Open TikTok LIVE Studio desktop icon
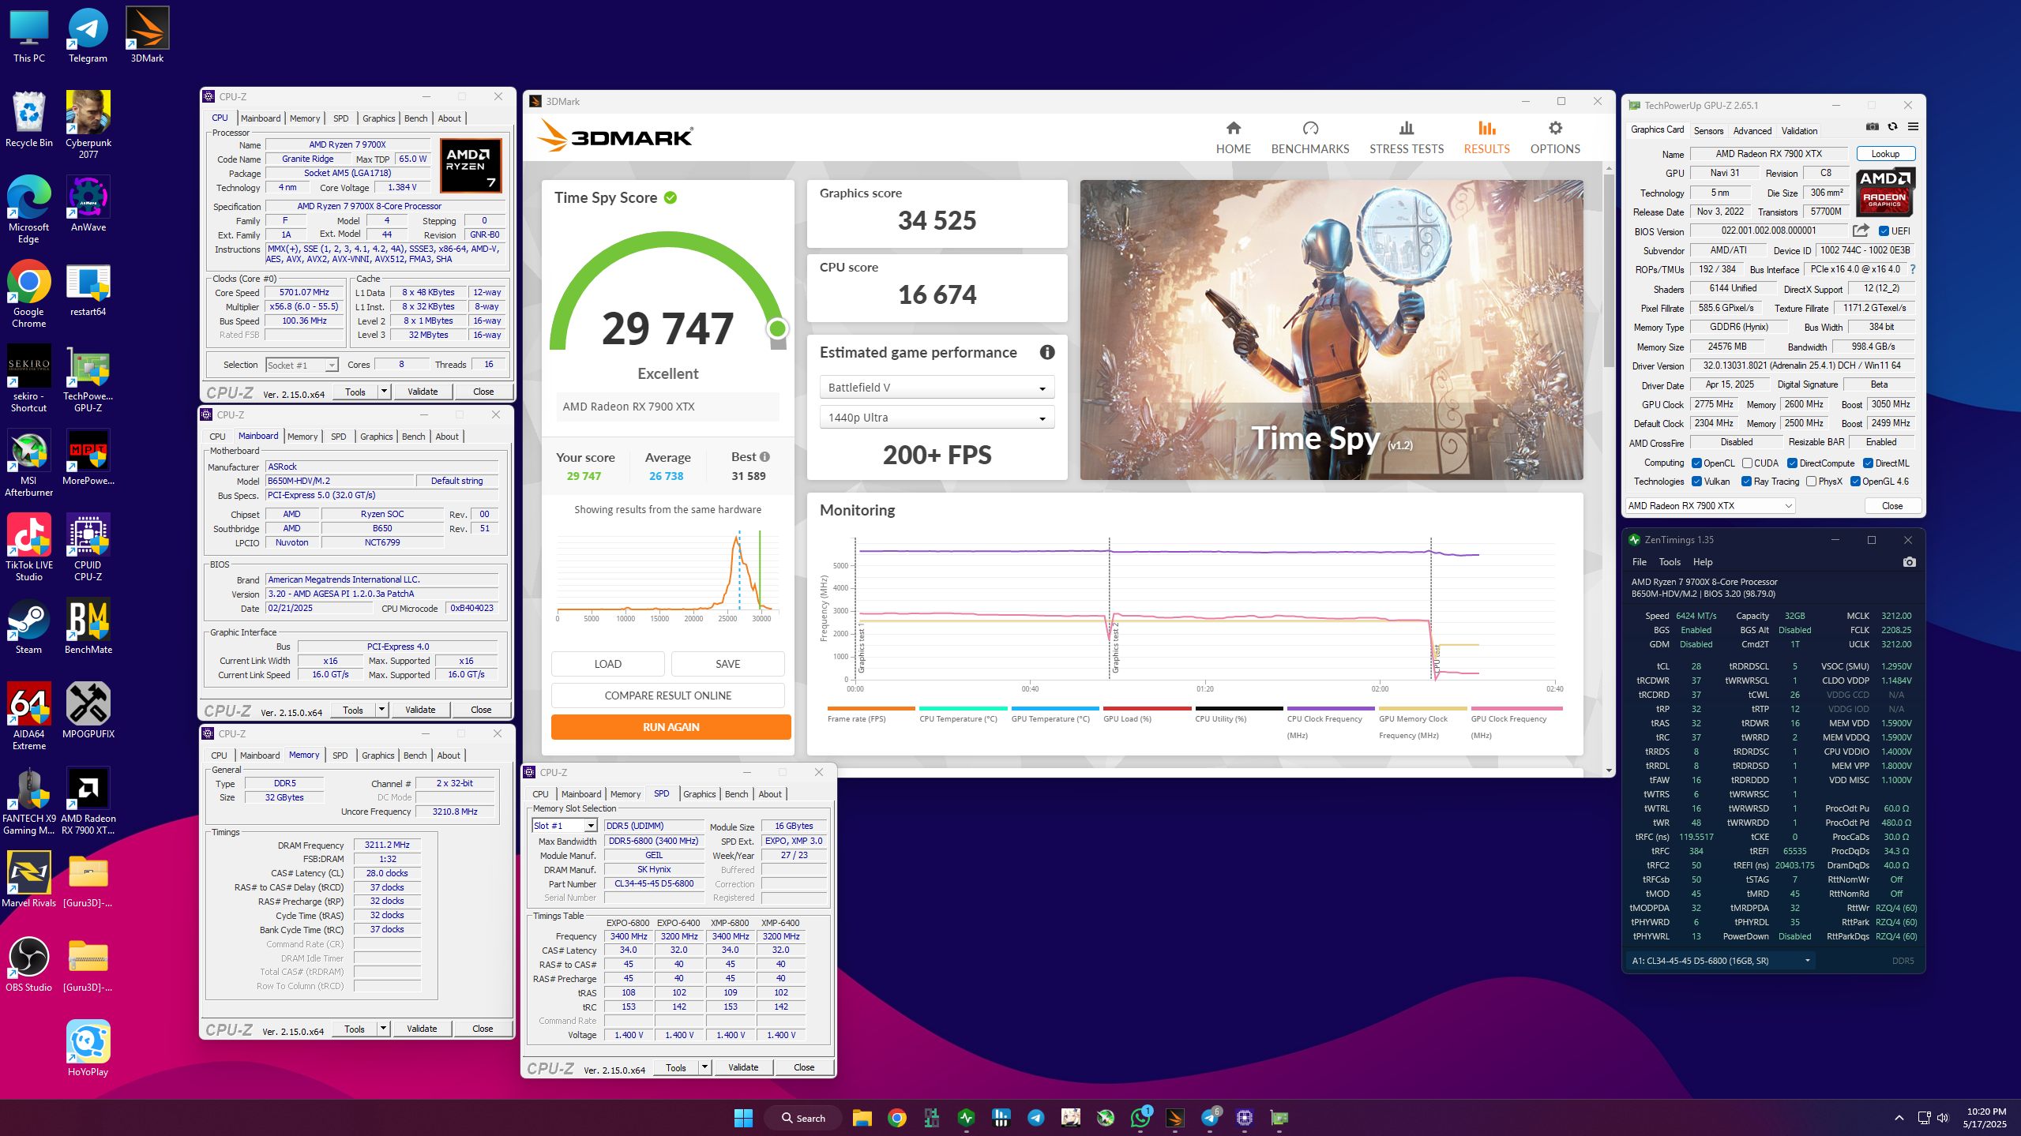 click(28, 547)
